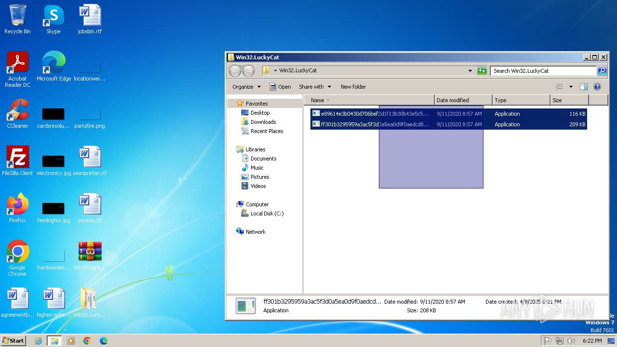Open seenprinter.rtf document

(90, 161)
